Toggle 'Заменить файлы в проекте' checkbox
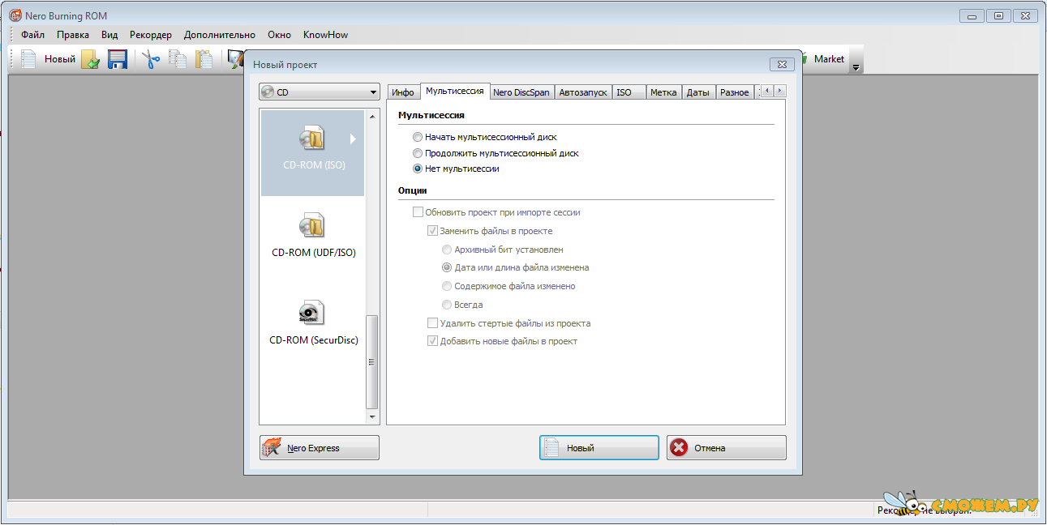Screen dimensions: 1047x525 pos(490,231)
